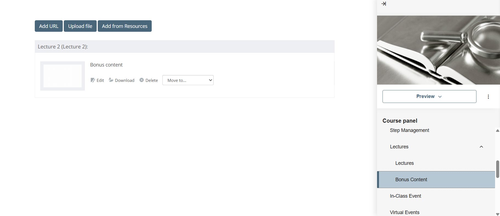Click the course panel scrollbar thumb
Screen dimensions: 500x216
(x=497, y=169)
